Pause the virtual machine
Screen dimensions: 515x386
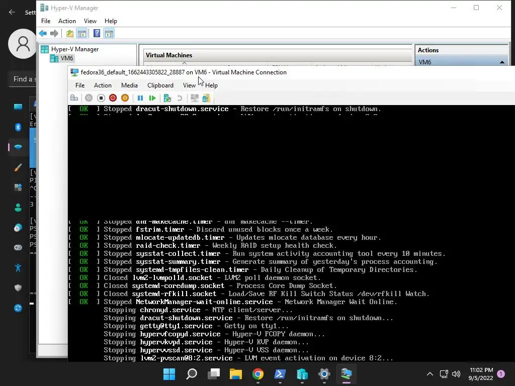click(140, 98)
